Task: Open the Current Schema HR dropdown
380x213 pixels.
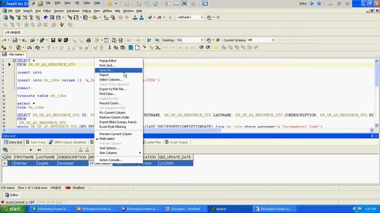Action: tap(273, 40)
